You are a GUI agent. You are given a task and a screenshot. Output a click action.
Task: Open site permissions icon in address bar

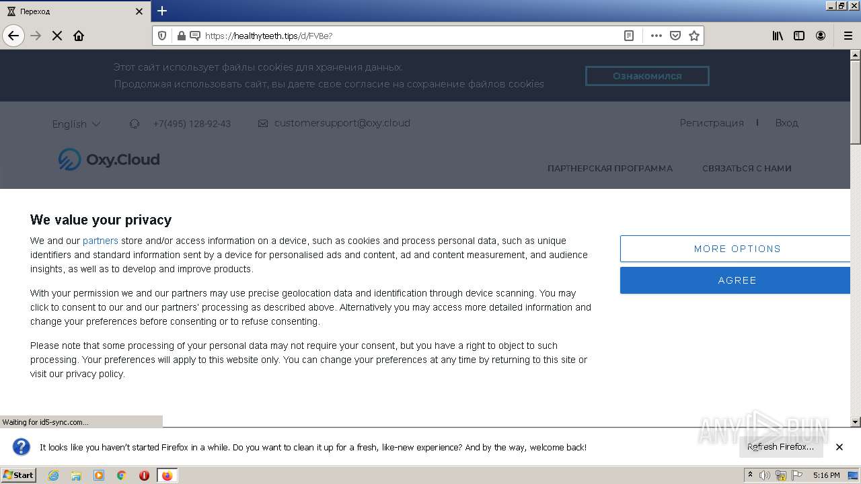coord(195,36)
